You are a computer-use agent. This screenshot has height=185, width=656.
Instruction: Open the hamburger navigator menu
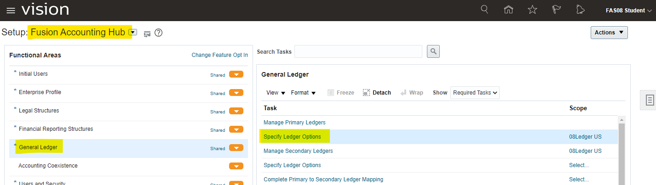click(x=11, y=10)
